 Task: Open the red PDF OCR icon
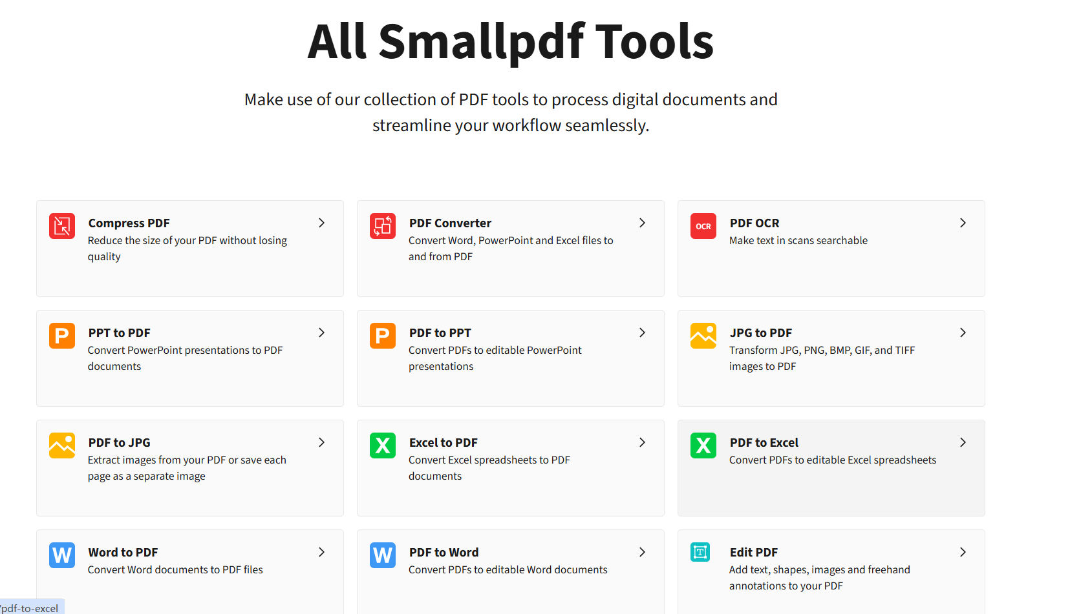[x=703, y=226]
